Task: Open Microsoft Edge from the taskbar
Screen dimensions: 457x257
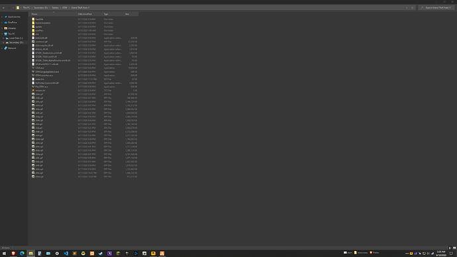Action: click(x=22, y=254)
